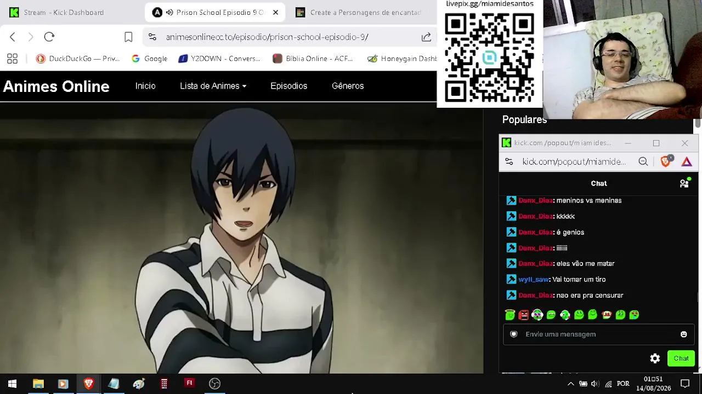Open File Explorer from taskbar
The height and width of the screenshot is (394, 702).
point(38,384)
